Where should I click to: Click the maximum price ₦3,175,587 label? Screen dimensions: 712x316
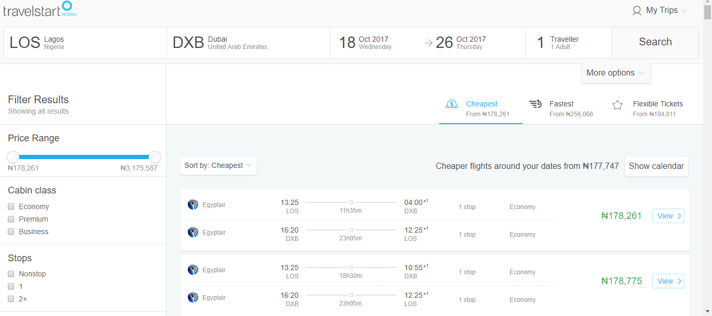pos(139,168)
